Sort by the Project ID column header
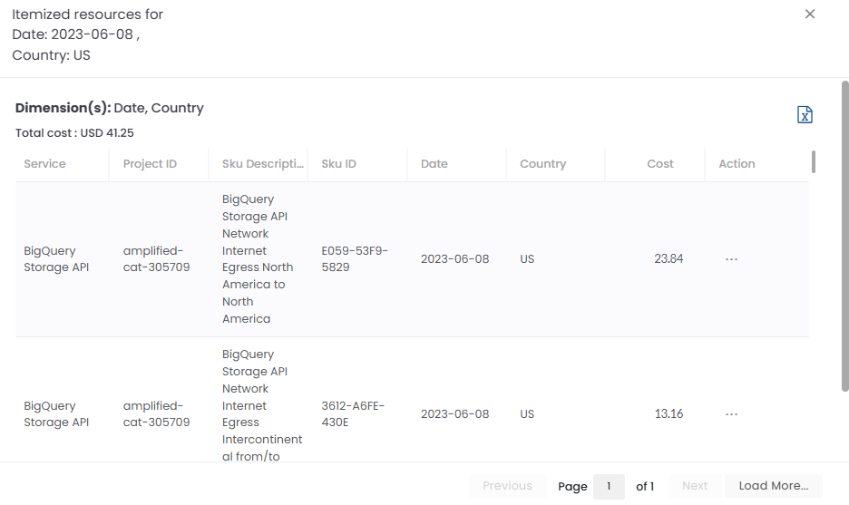The width and height of the screenshot is (849, 505). tap(150, 164)
